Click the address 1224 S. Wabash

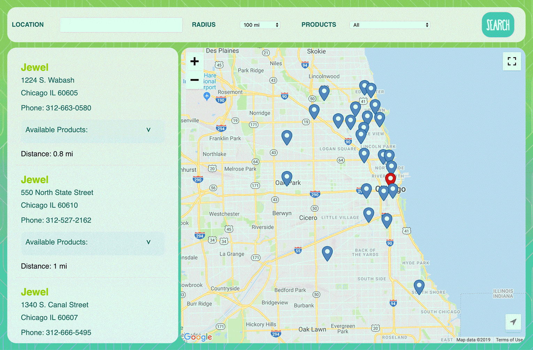pyautogui.click(x=48, y=80)
